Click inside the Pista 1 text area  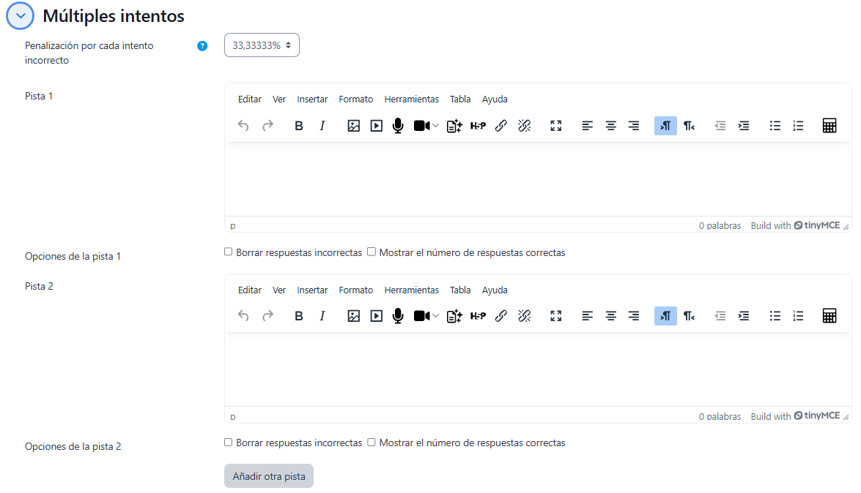tap(537, 179)
